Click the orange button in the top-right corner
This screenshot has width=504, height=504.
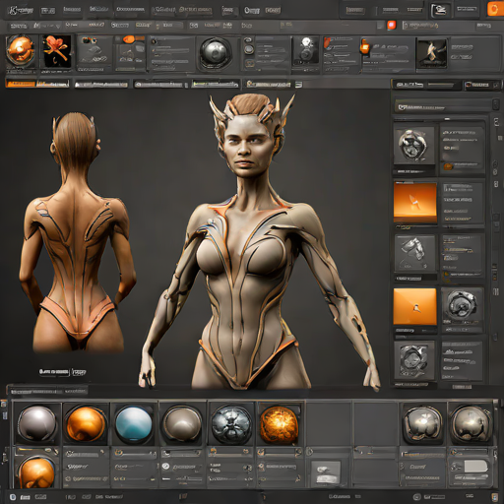[495, 9]
